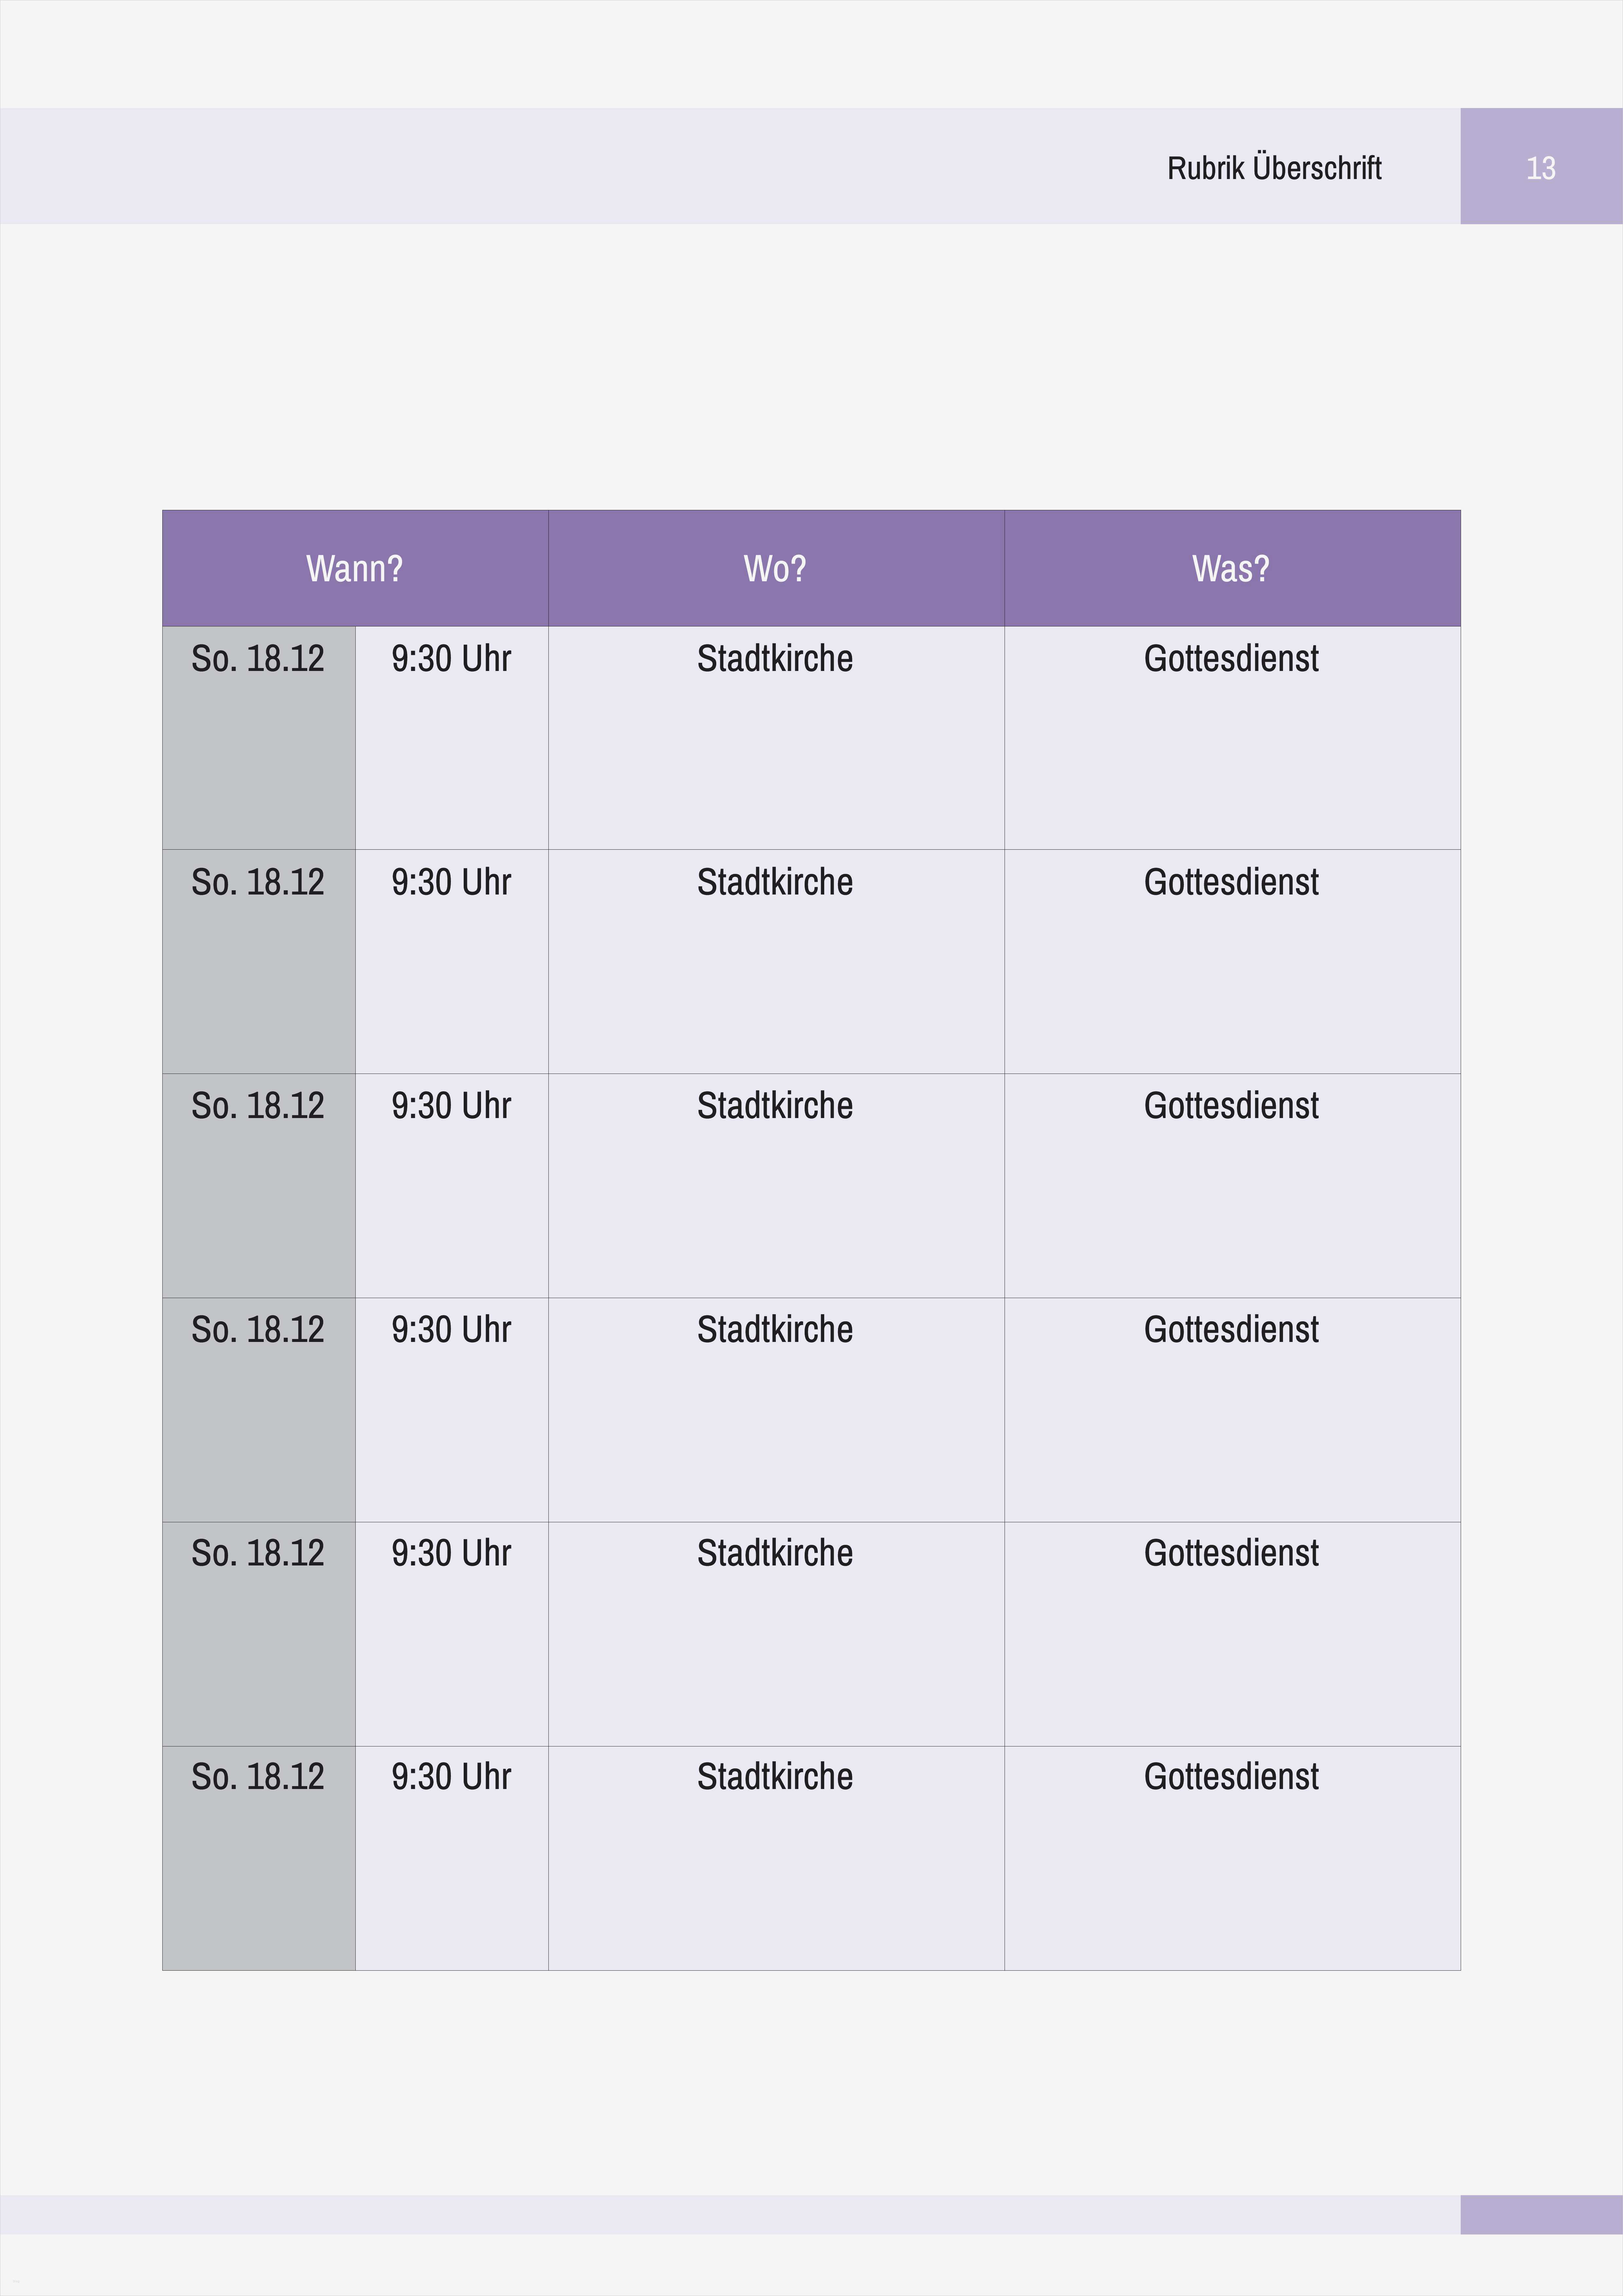1623x2296 pixels.
Task: Click the "Wann?" column header
Action: pos(355,569)
